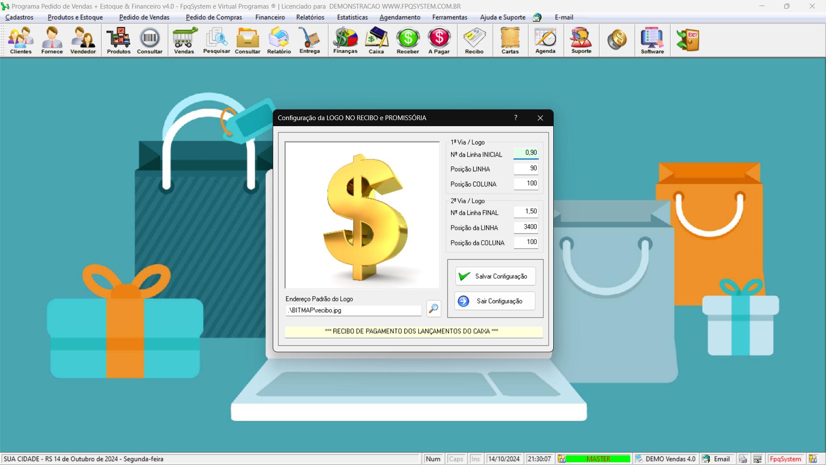Open Cadastros menu item
The width and height of the screenshot is (826, 465).
(19, 17)
